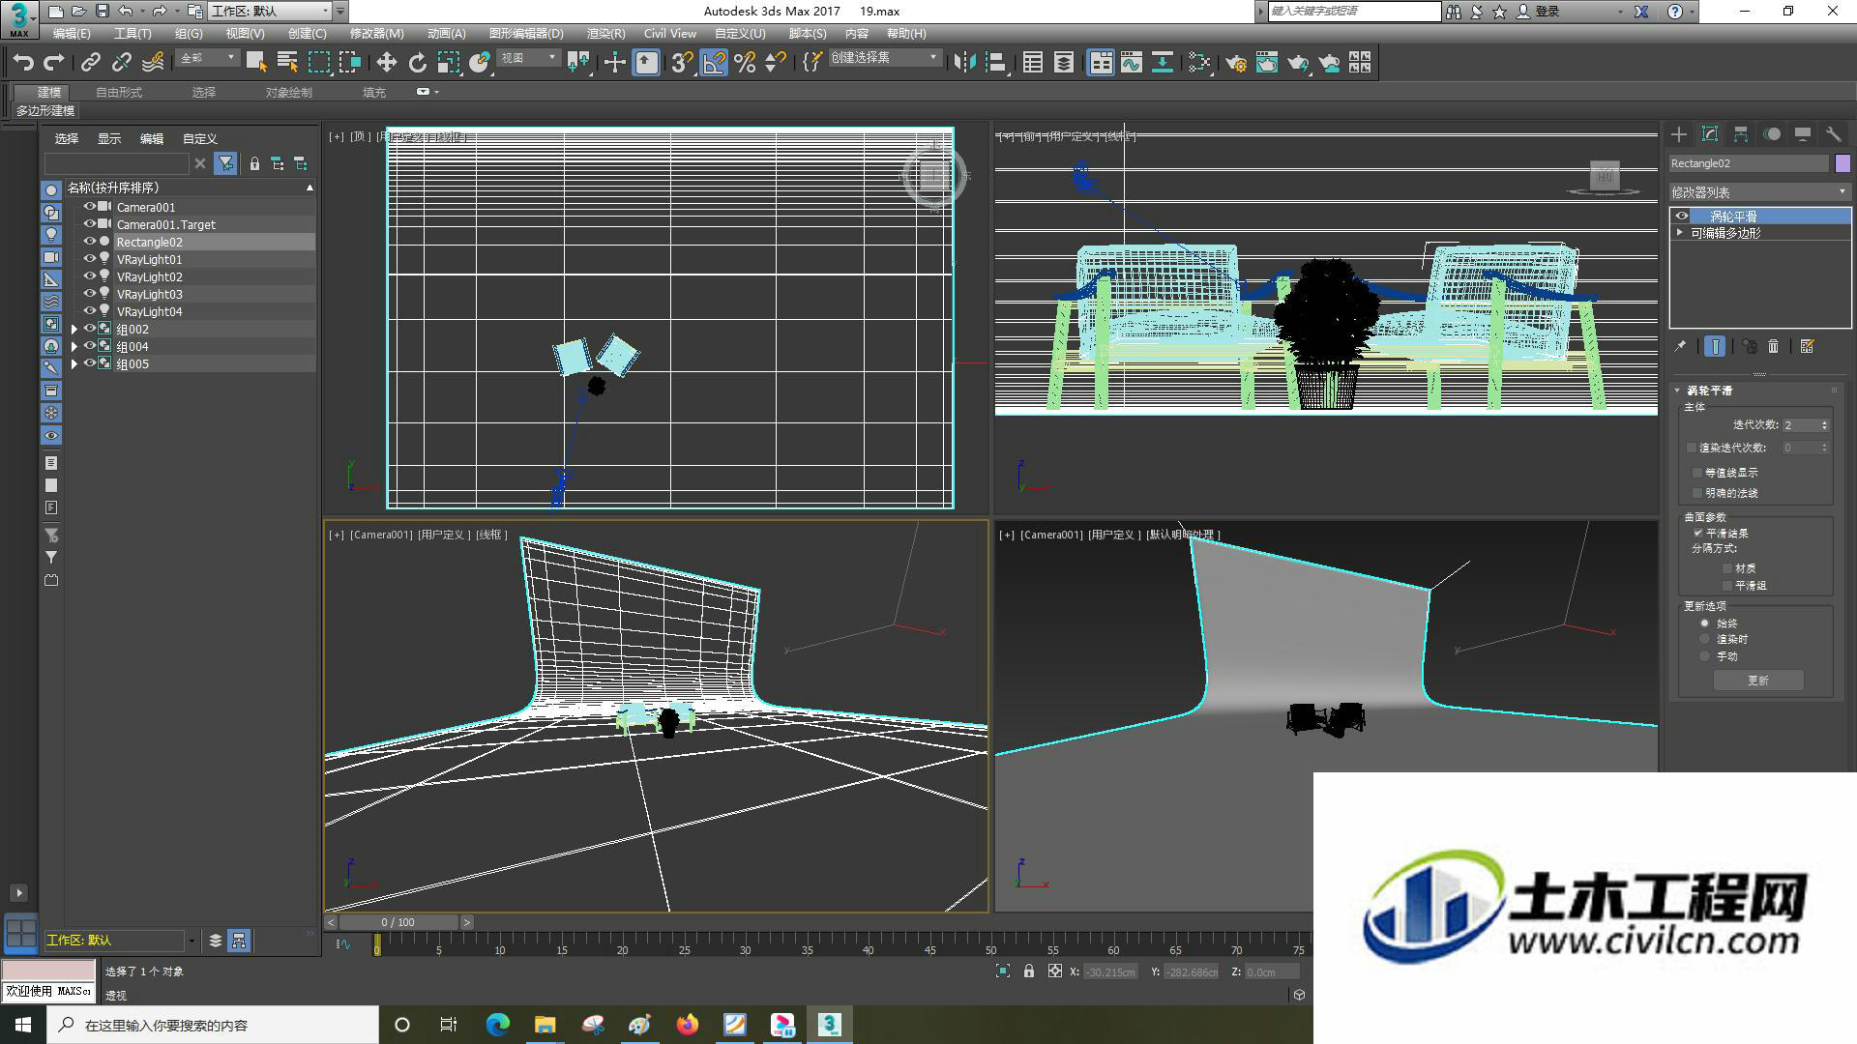The image size is (1857, 1044).
Task: Open the named selection sets dropdown
Action: 884,58
